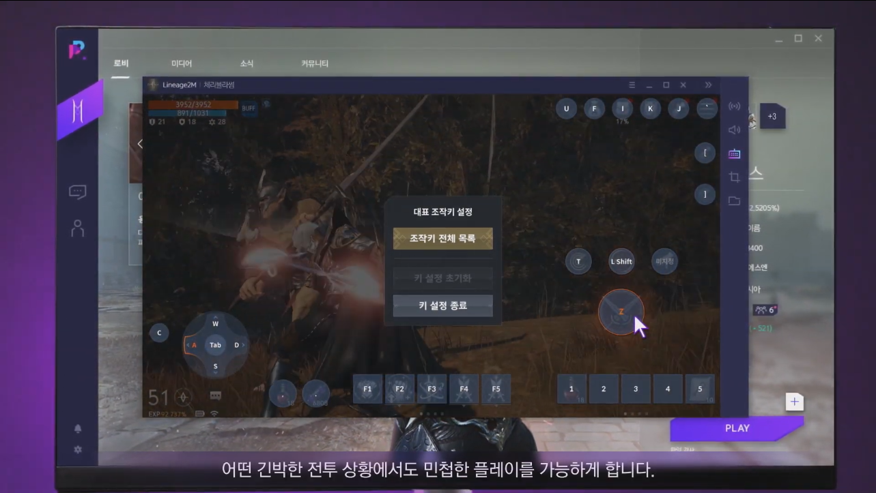Select quick slot 2

pyautogui.click(x=604, y=389)
